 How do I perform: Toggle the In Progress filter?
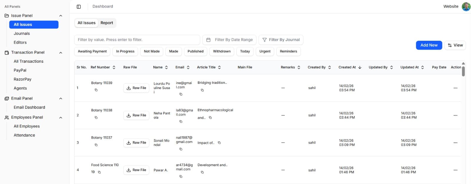pyautogui.click(x=125, y=52)
